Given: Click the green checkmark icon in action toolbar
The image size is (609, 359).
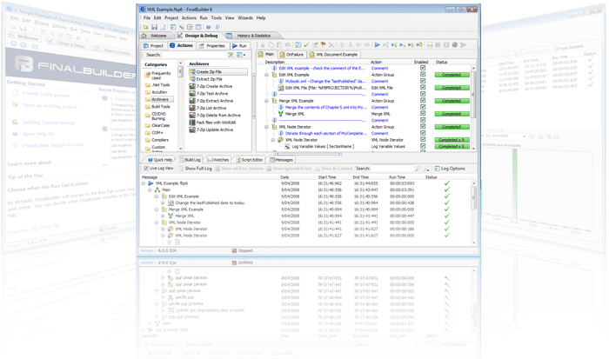Looking at the screenshot, I should click(x=306, y=45).
